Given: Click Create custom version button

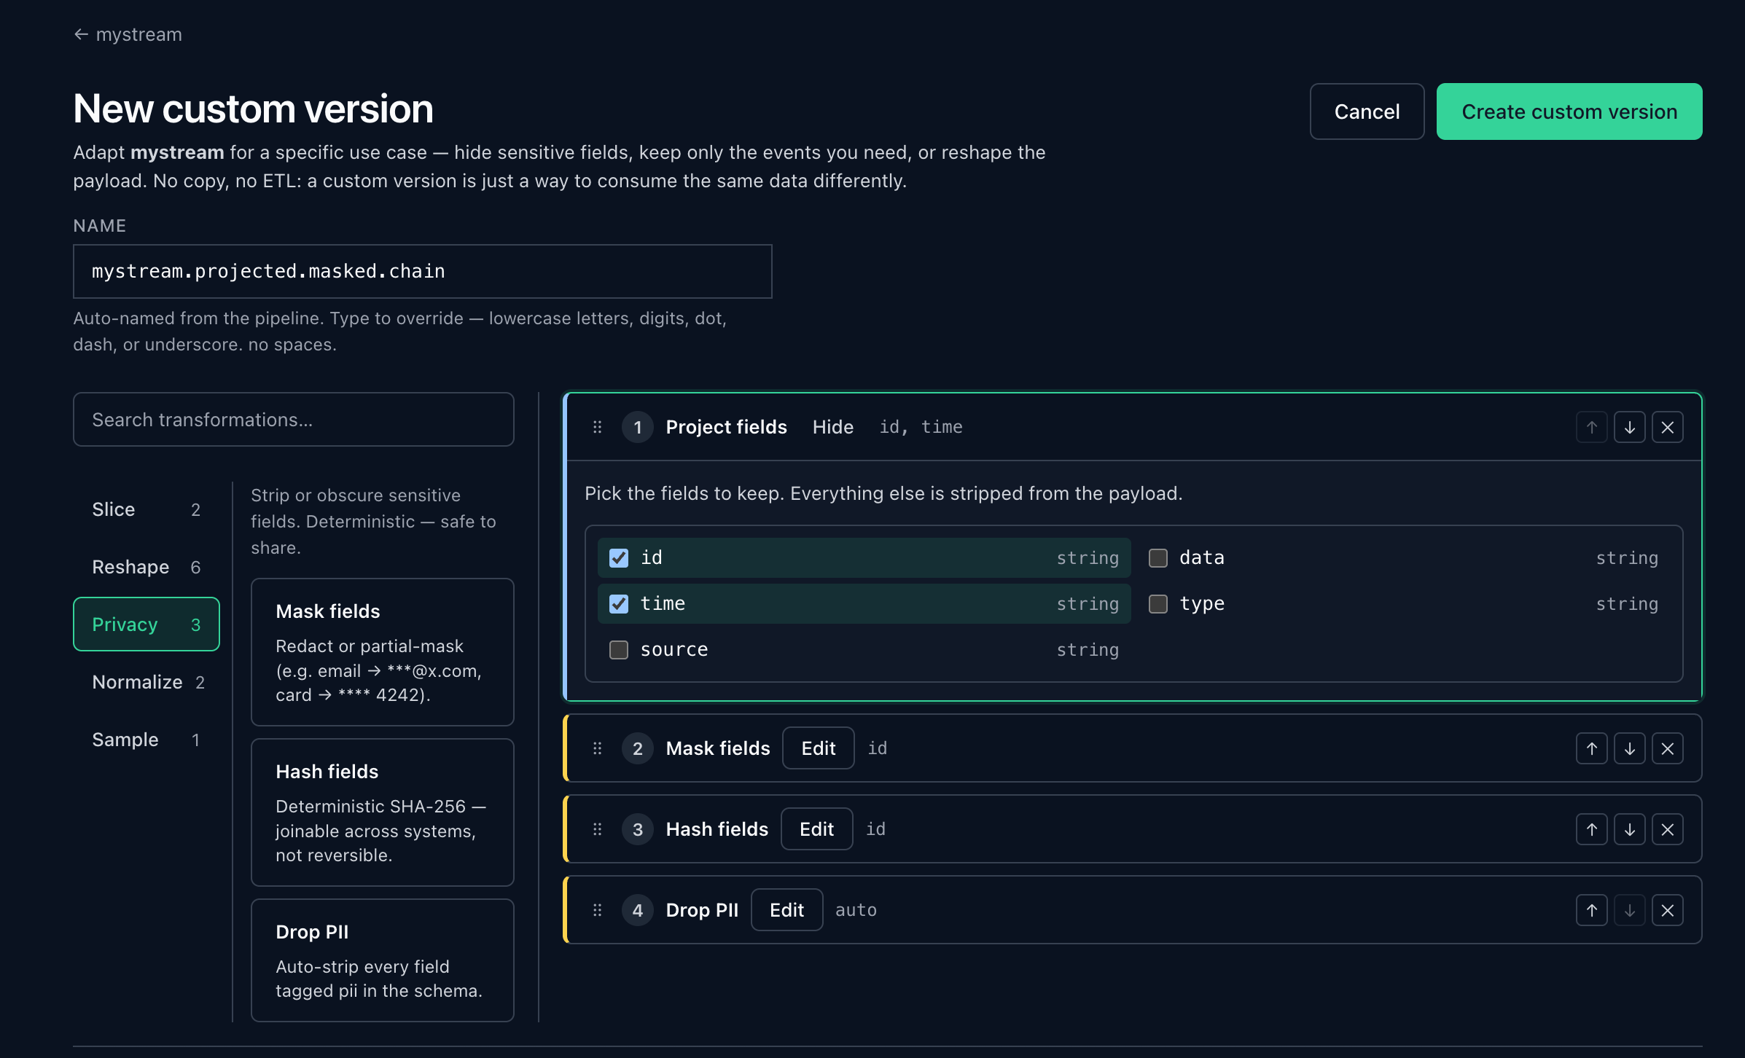Looking at the screenshot, I should tap(1569, 111).
